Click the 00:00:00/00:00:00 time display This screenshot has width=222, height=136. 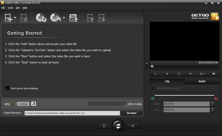coord(208,62)
